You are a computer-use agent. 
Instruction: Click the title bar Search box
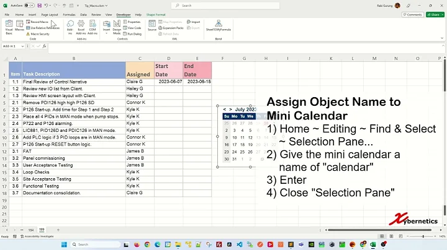click(225, 6)
